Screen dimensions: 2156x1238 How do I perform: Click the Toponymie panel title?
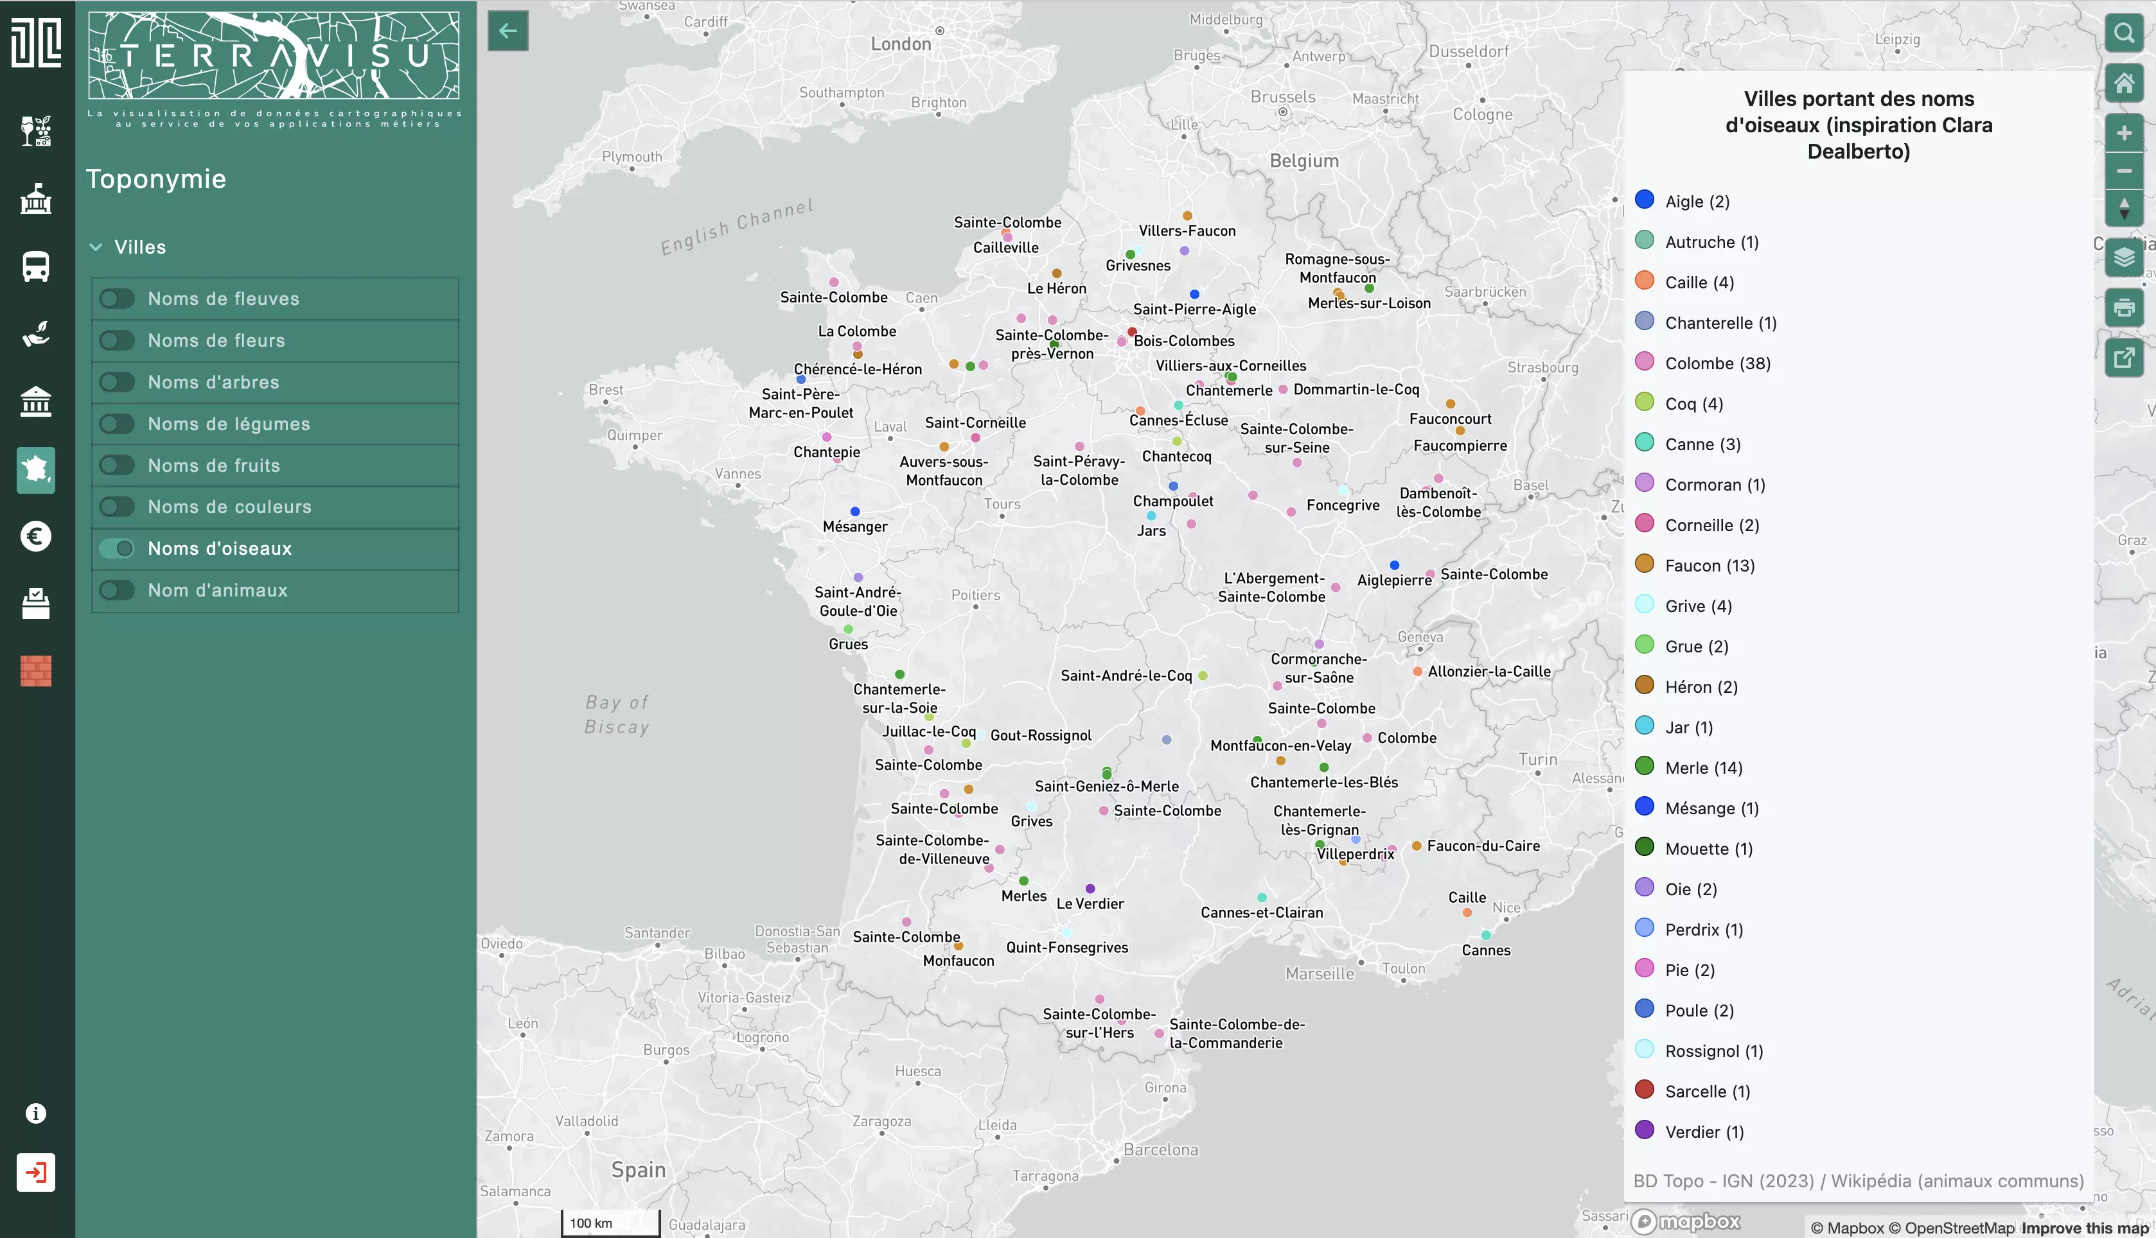coord(157,179)
